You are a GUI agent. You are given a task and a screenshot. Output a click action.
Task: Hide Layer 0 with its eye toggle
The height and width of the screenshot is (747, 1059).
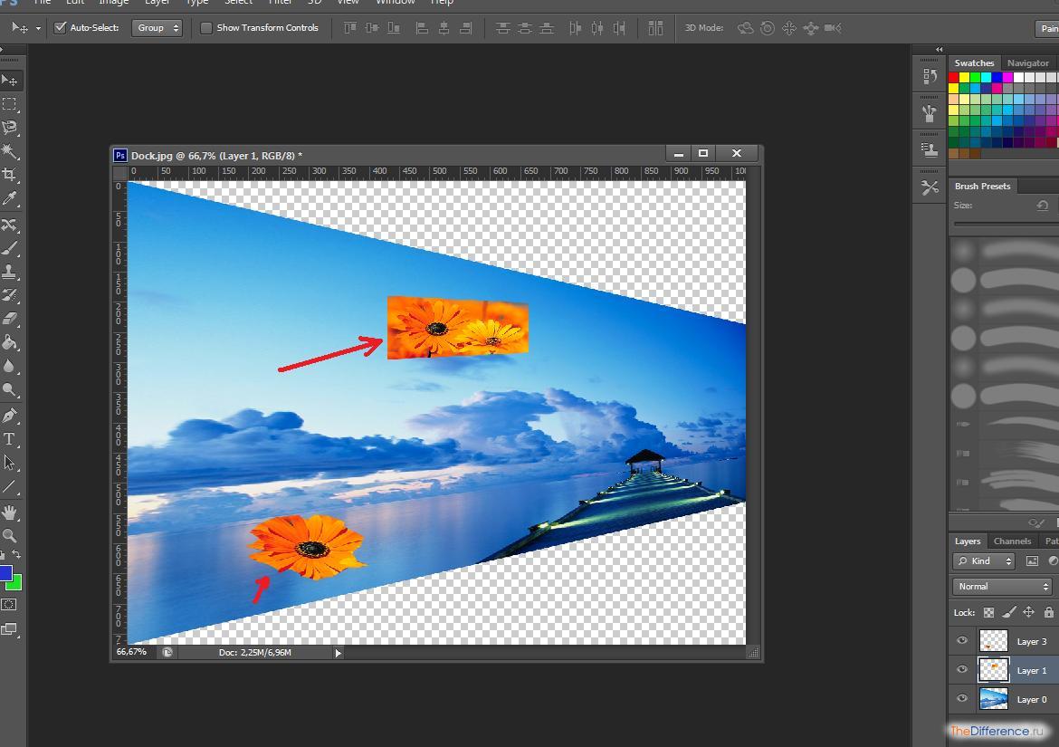point(962,699)
